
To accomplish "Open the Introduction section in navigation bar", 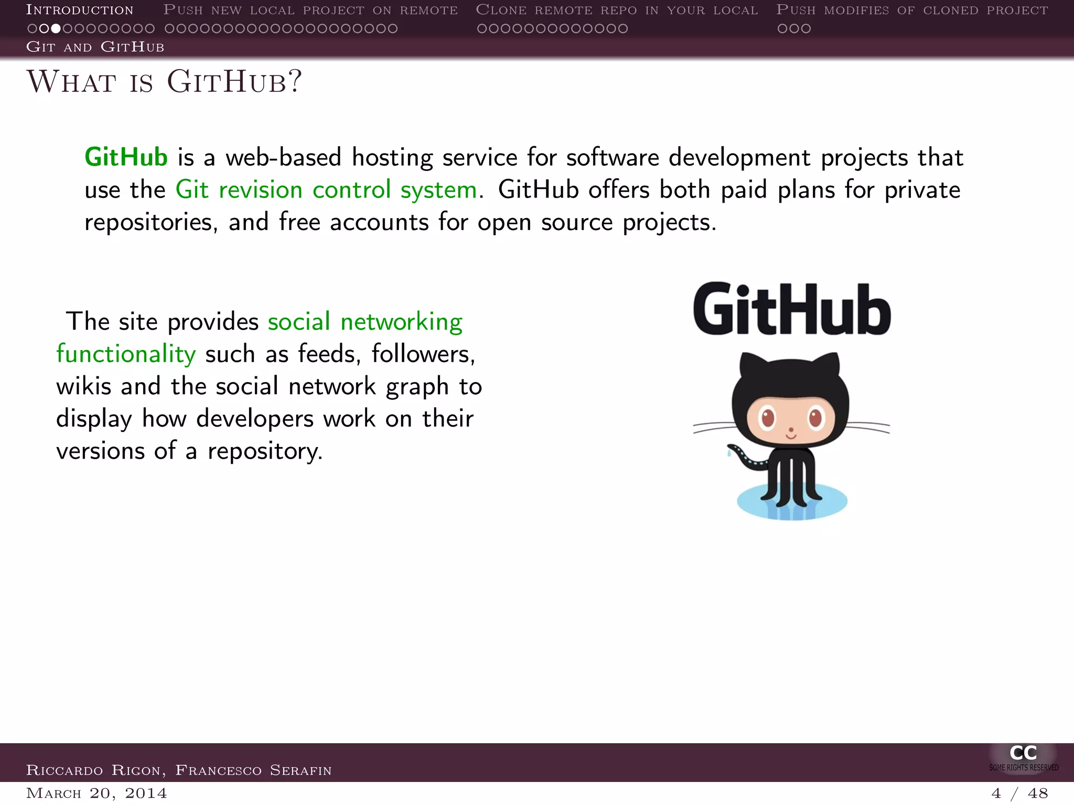I will [x=80, y=10].
